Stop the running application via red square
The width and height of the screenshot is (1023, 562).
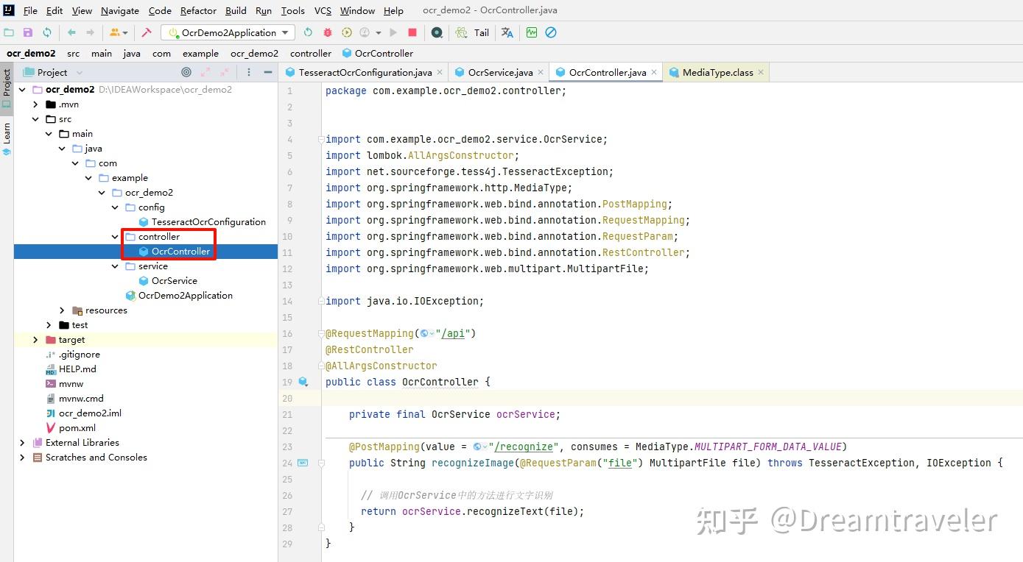[x=412, y=32]
